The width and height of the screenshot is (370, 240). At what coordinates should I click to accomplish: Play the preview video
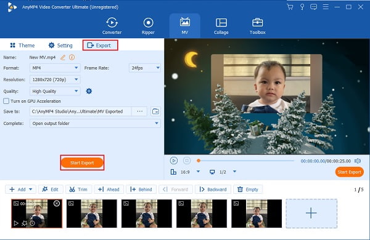[174, 161]
